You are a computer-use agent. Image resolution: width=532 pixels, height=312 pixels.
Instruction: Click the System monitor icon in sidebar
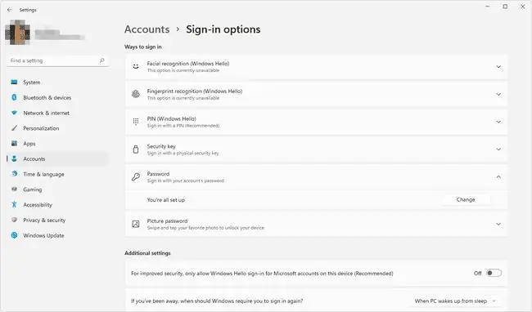tap(14, 82)
